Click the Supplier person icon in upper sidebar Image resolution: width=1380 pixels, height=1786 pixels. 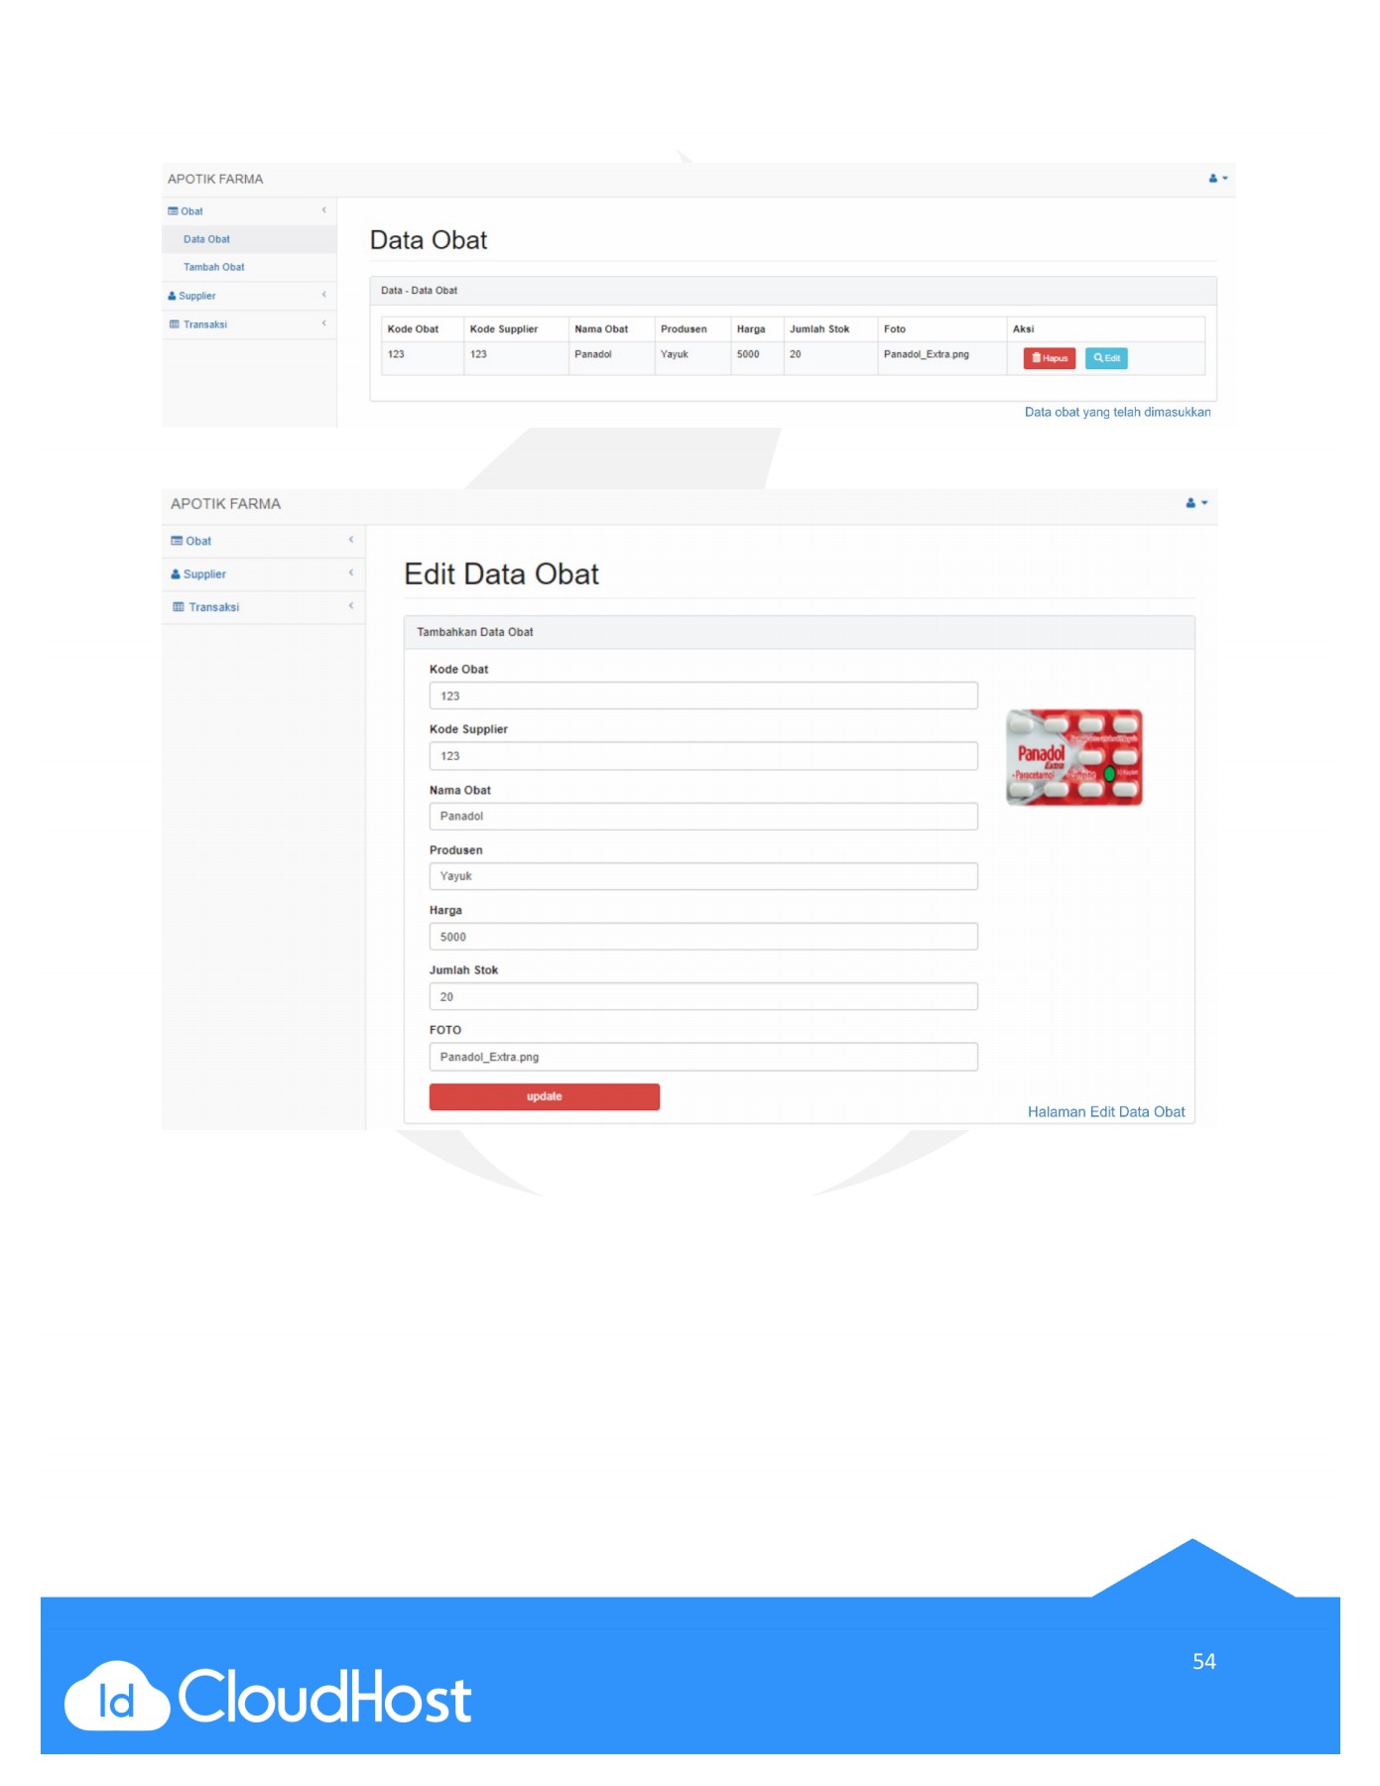point(172,296)
